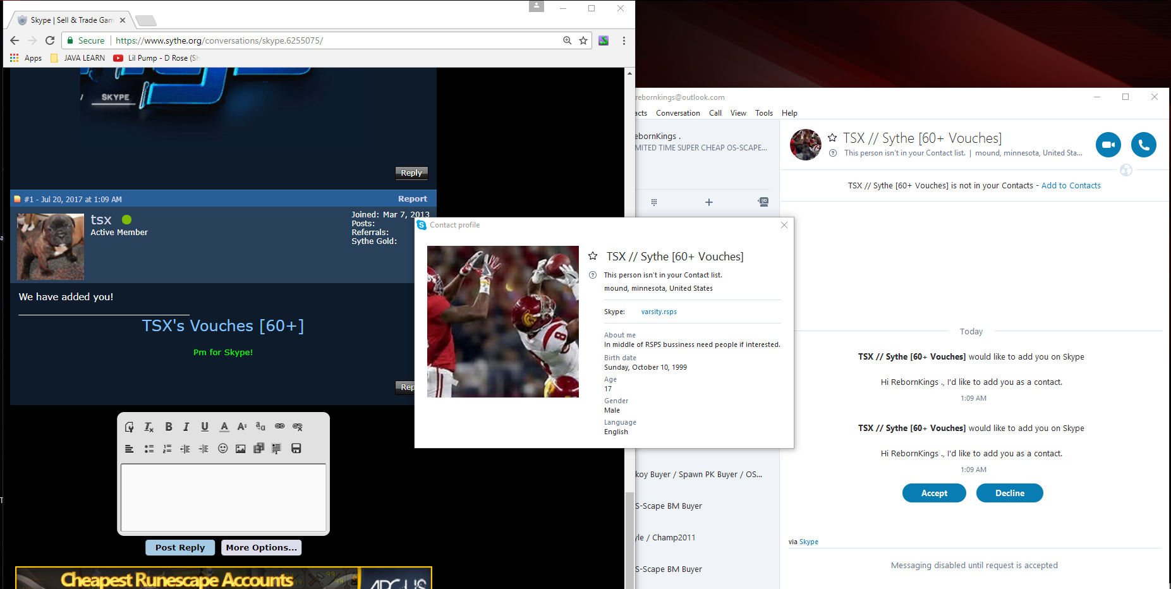Report post #1 by tsx
1171x589 pixels.
[413, 198]
